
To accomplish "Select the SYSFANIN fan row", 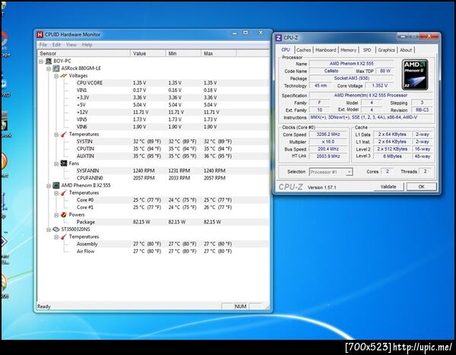I will (154, 170).
